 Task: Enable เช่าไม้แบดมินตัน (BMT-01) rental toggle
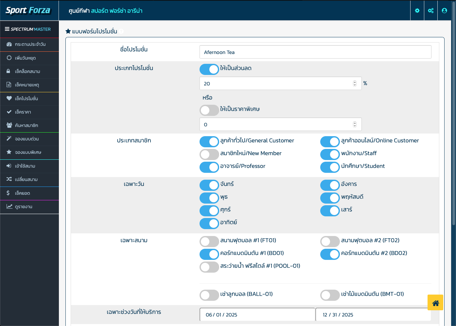point(330,295)
